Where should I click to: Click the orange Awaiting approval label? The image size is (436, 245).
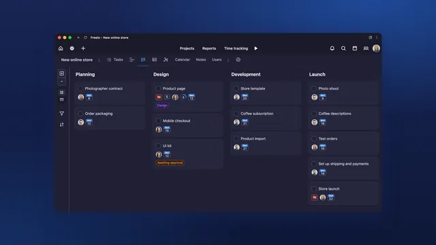(170, 163)
